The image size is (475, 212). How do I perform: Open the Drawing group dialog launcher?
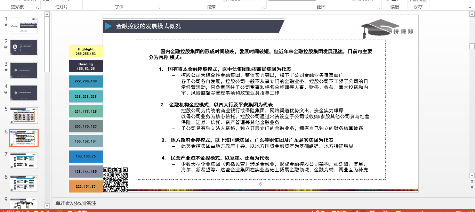(x=379, y=7)
